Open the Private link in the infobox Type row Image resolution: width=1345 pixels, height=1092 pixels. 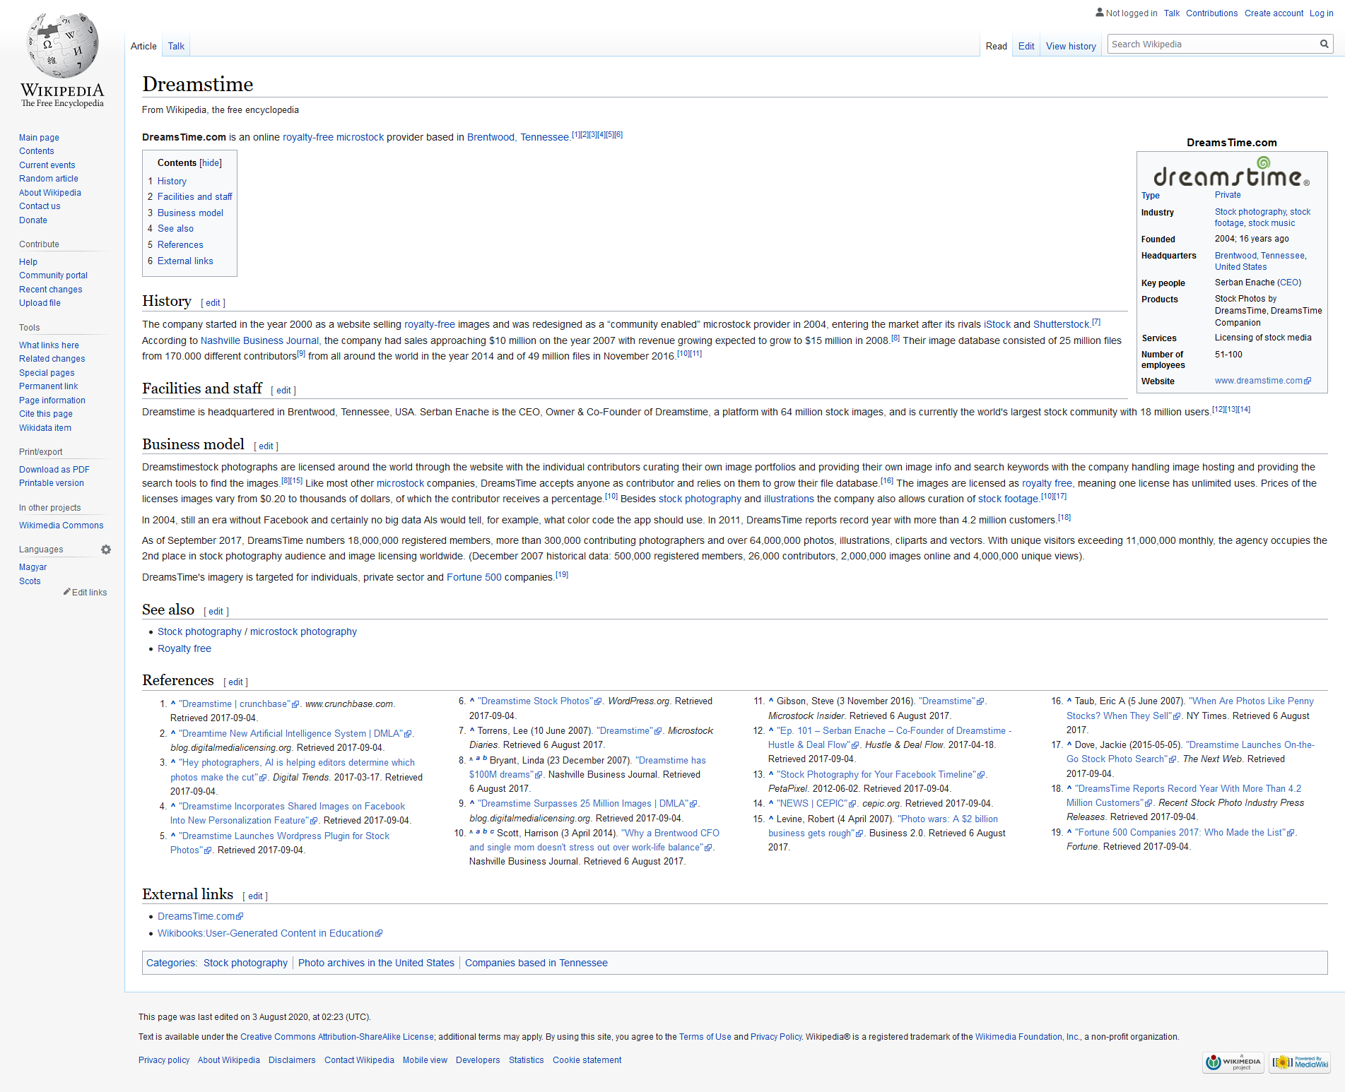click(x=1228, y=195)
